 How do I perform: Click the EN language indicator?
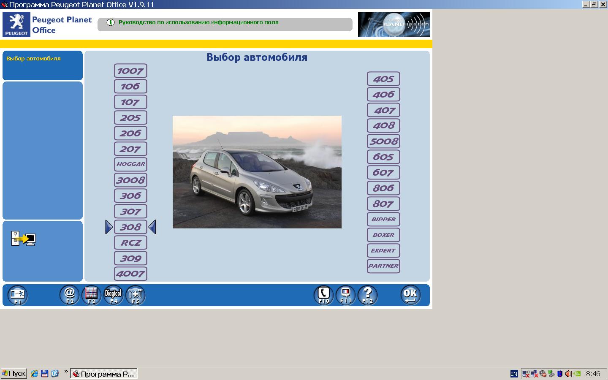click(514, 374)
